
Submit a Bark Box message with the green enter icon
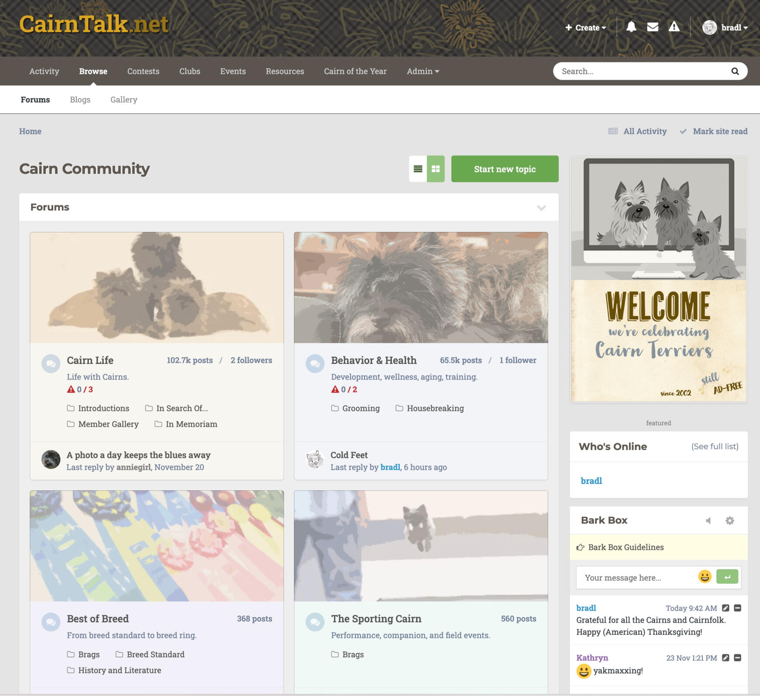pos(728,577)
